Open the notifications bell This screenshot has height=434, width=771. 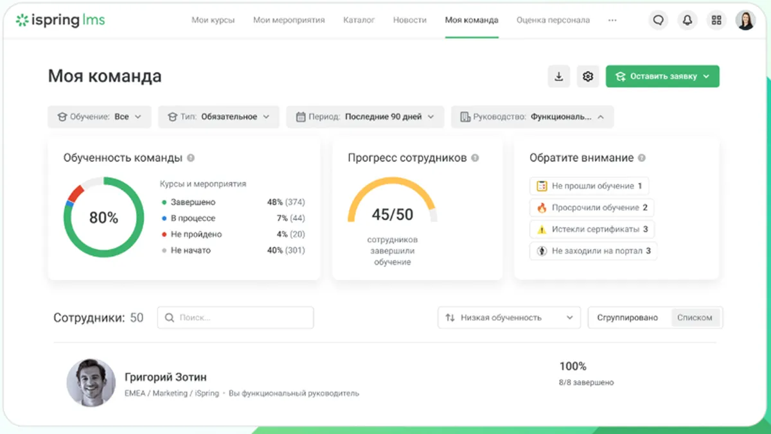(x=687, y=20)
